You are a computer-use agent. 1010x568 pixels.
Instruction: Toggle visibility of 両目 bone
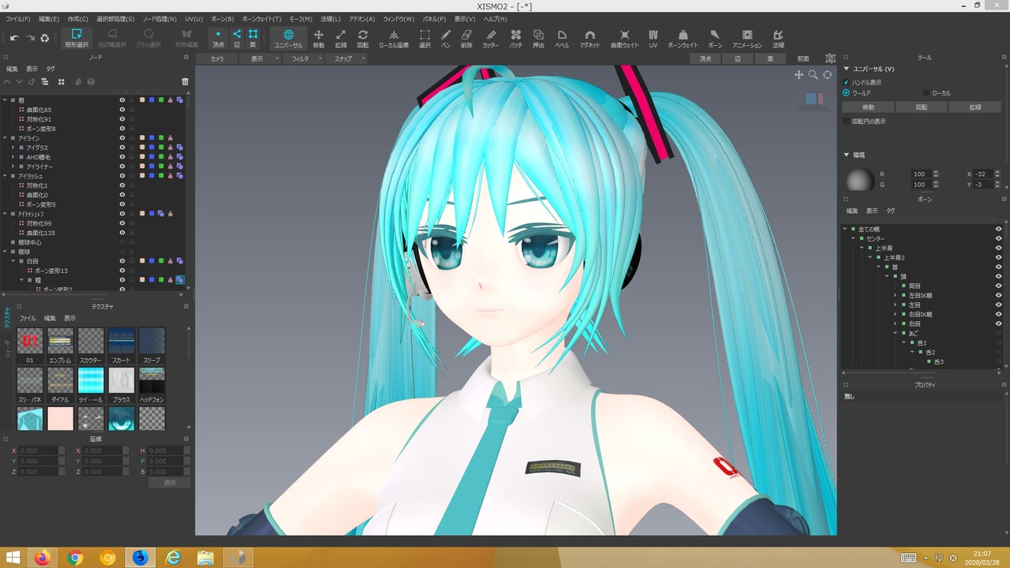[998, 286]
